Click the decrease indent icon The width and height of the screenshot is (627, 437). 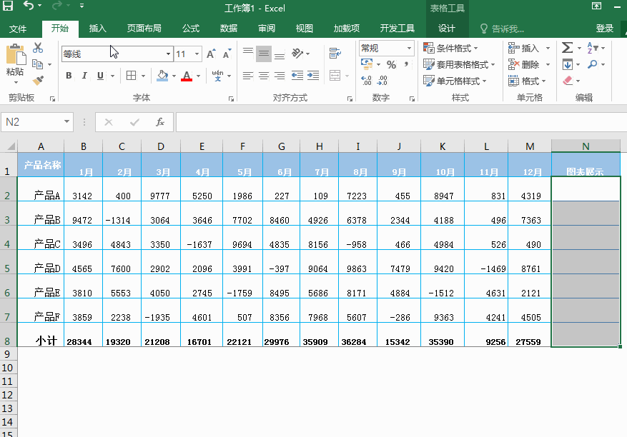(297, 76)
